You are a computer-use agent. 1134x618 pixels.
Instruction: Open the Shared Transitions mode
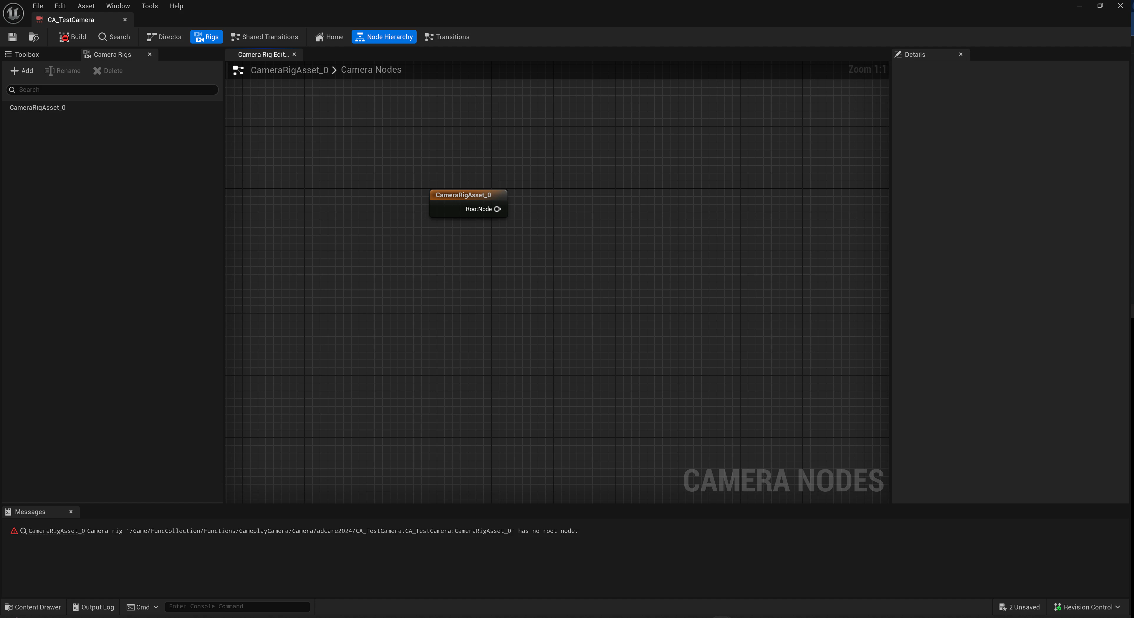tap(264, 37)
